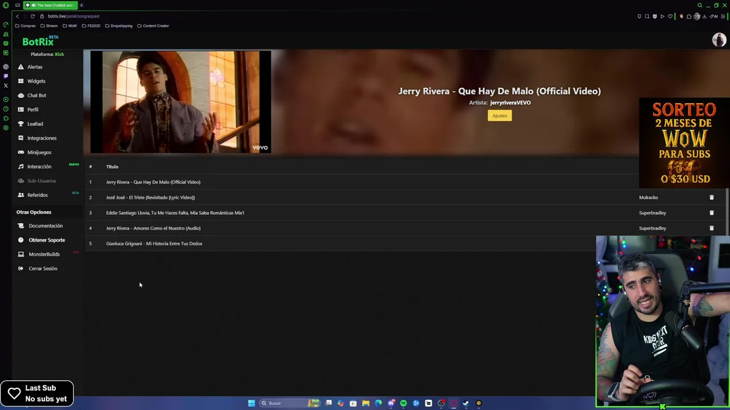The height and width of the screenshot is (410, 730).
Task: Open the Referidos section
Action: click(37, 195)
